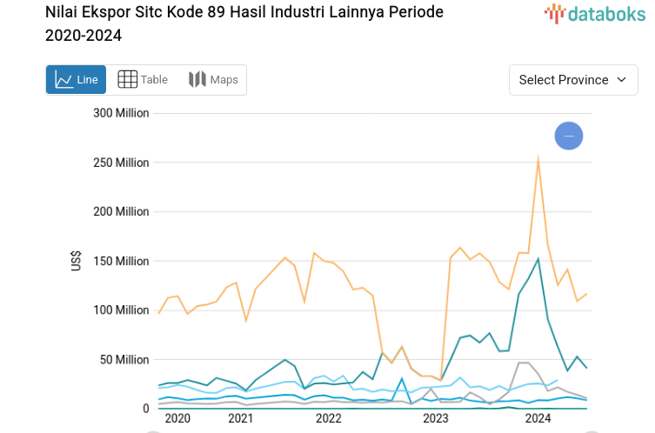Viewport: 655px width, 433px height.
Task: Switch to the Table view tab
Action: (x=143, y=80)
